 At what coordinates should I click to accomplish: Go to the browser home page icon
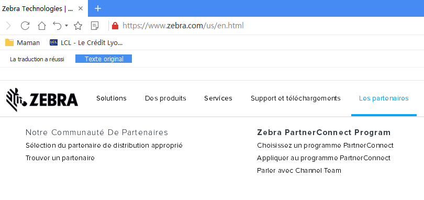pyautogui.click(x=42, y=26)
